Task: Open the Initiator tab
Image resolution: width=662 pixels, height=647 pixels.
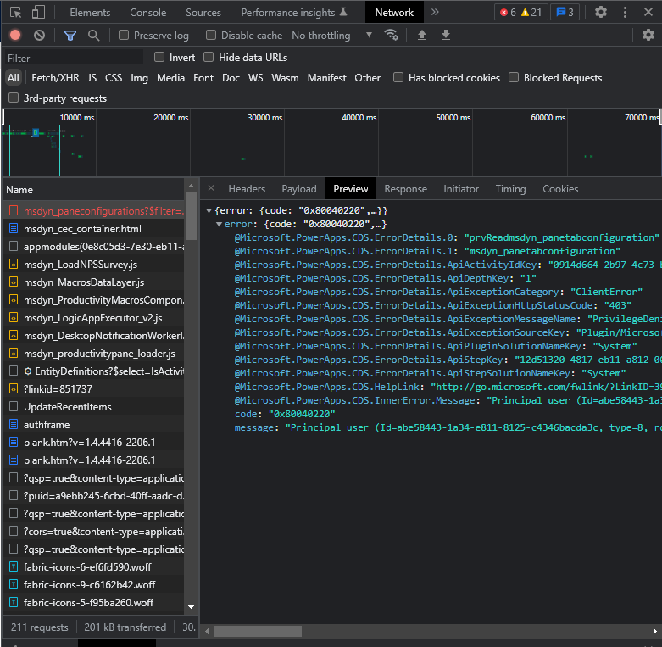Action: pos(461,189)
